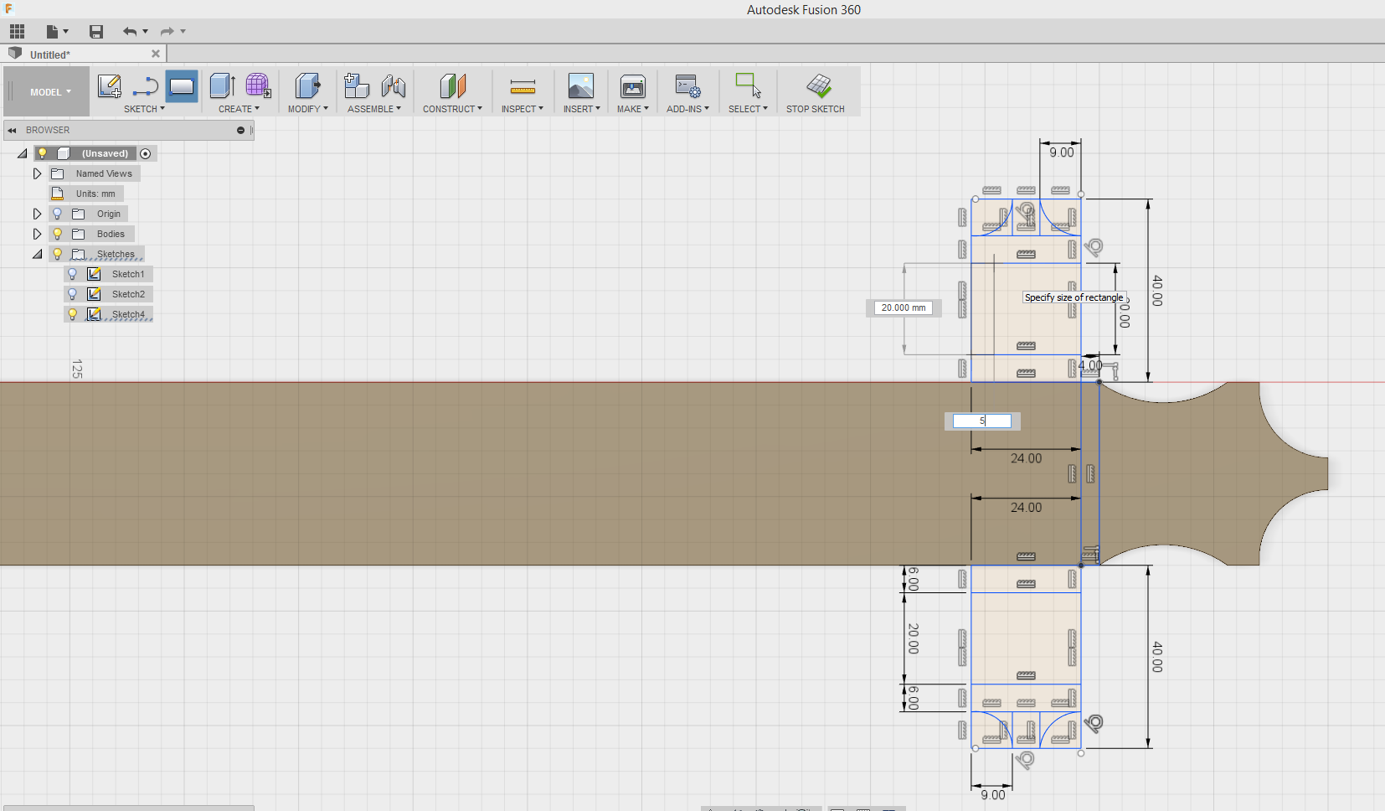
Task: Close the Untitled document tab
Action: [x=156, y=54]
